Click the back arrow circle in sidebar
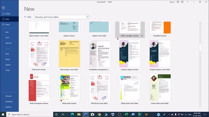Viewport: 209px width, 117px height. tap(4, 8)
